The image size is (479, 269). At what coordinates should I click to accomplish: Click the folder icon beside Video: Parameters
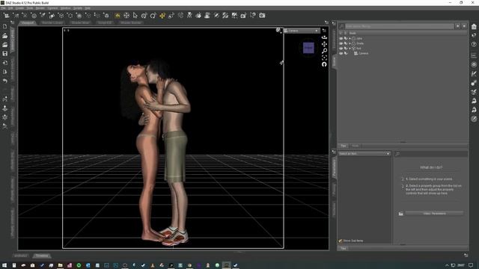click(x=401, y=214)
